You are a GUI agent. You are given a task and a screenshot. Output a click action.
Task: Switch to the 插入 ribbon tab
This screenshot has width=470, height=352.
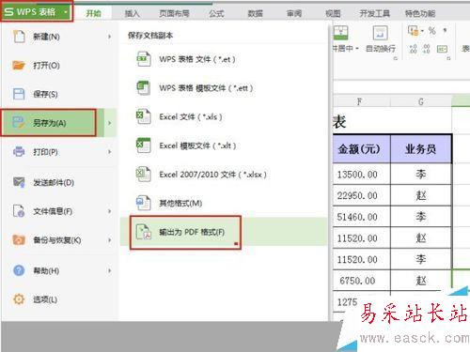point(132,13)
